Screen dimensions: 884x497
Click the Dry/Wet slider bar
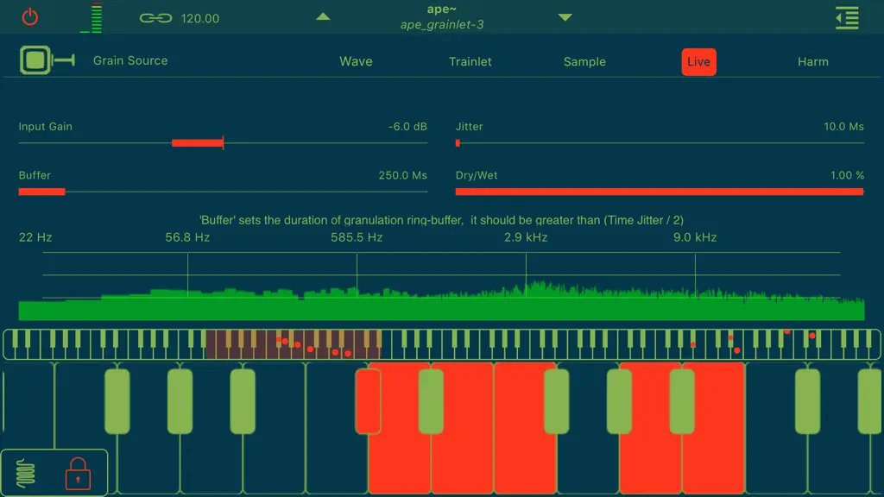pos(660,192)
